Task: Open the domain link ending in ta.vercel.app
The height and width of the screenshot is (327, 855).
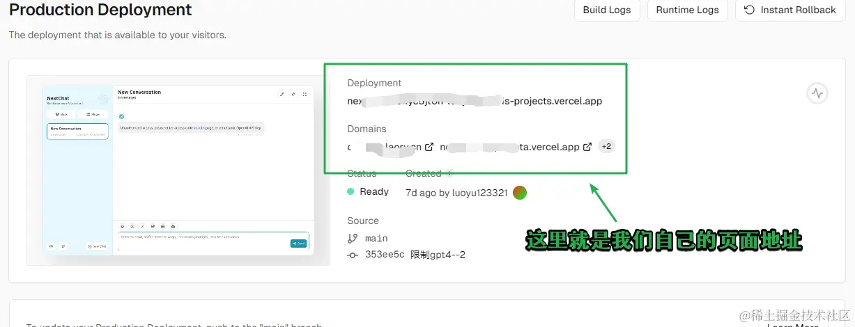Action: (x=509, y=147)
